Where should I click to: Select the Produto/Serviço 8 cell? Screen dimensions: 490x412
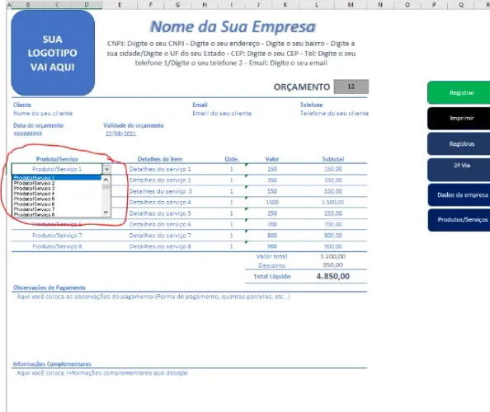tap(57, 246)
